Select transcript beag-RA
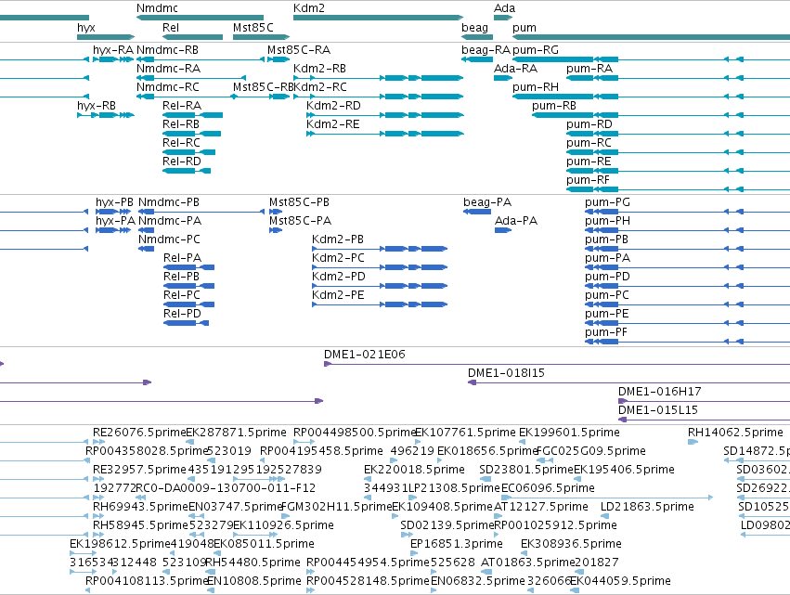Image resolution: width=790 pixels, height=595 pixels. (486, 50)
